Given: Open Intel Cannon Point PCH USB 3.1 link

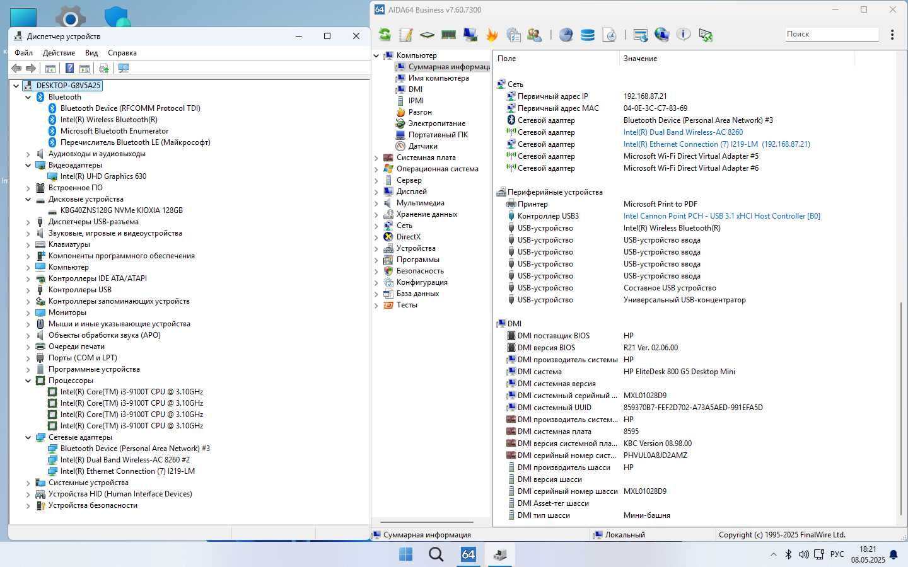Looking at the screenshot, I should click(722, 216).
